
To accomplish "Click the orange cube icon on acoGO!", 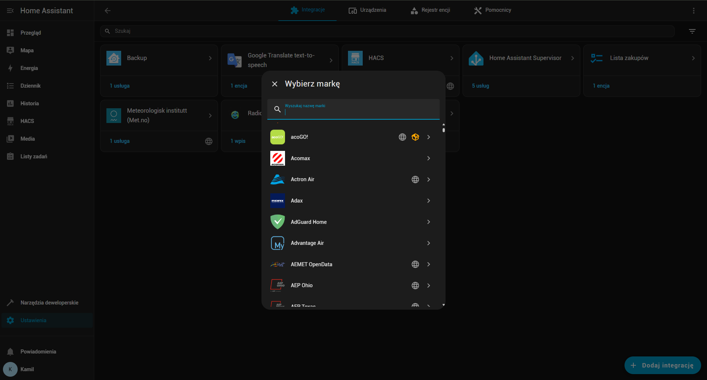I will (x=415, y=137).
